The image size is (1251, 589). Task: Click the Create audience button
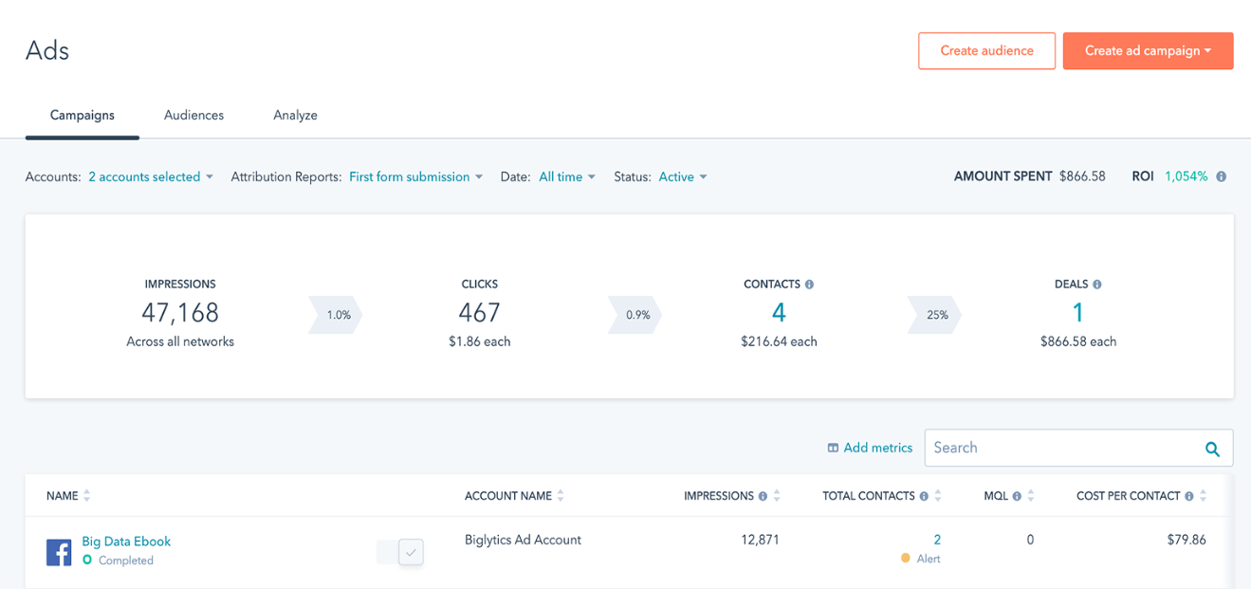[986, 51]
